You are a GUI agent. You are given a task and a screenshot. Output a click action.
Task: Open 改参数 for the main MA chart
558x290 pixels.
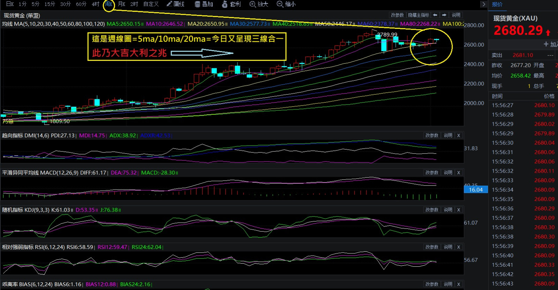pos(397,15)
